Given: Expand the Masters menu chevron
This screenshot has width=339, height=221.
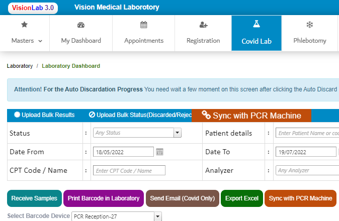Looking at the screenshot, I should pyautogui.click(x=40, y=41).
